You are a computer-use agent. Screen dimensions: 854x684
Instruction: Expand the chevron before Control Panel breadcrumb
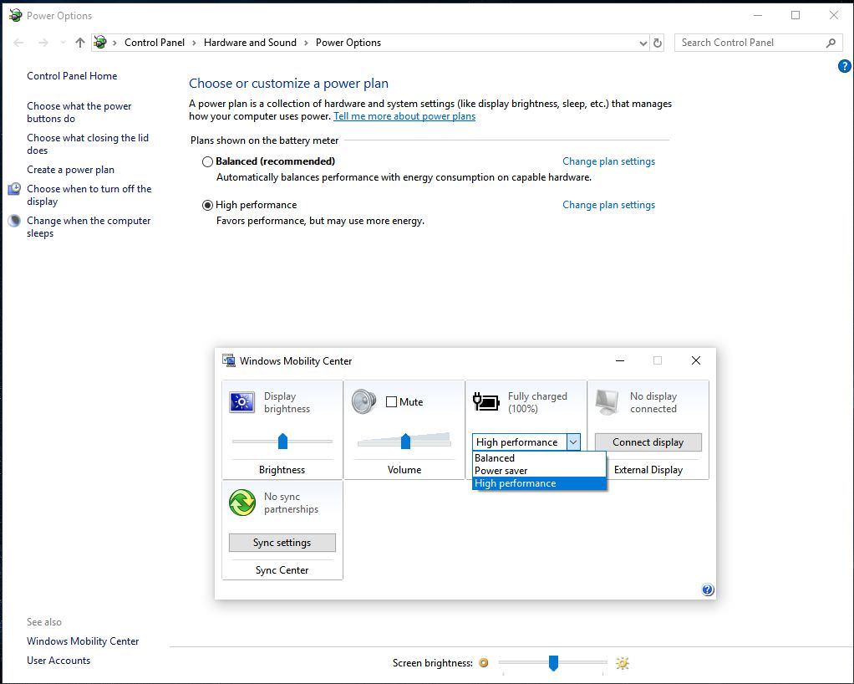pyautogui.click(x=115, y=43)
